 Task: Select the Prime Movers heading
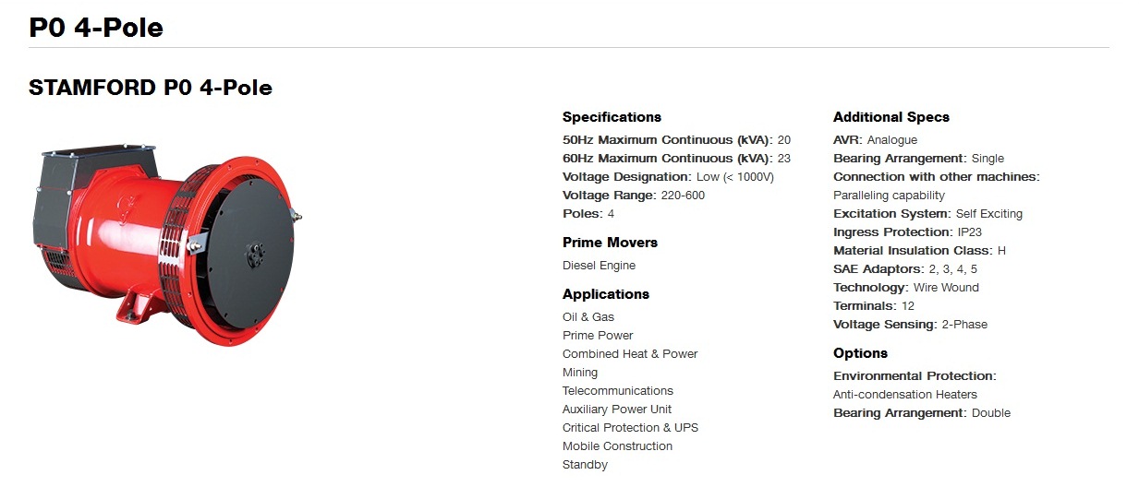point(610,243)
